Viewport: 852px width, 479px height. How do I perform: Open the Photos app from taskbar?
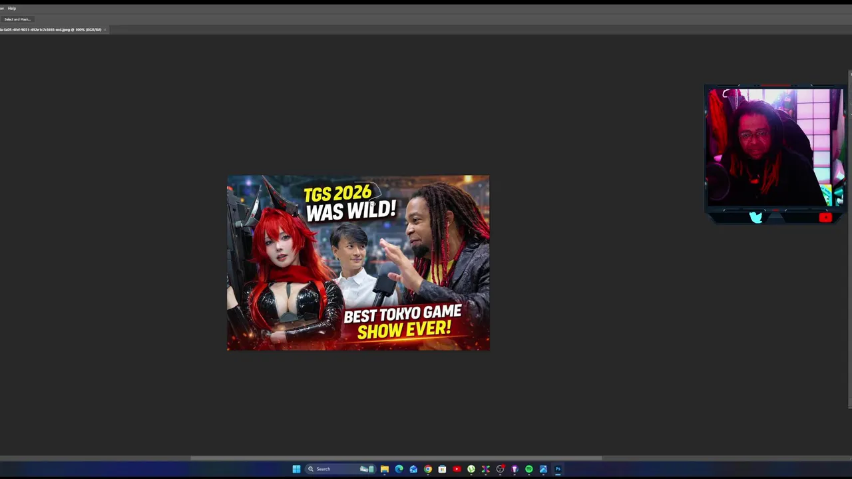pos(543,469)
